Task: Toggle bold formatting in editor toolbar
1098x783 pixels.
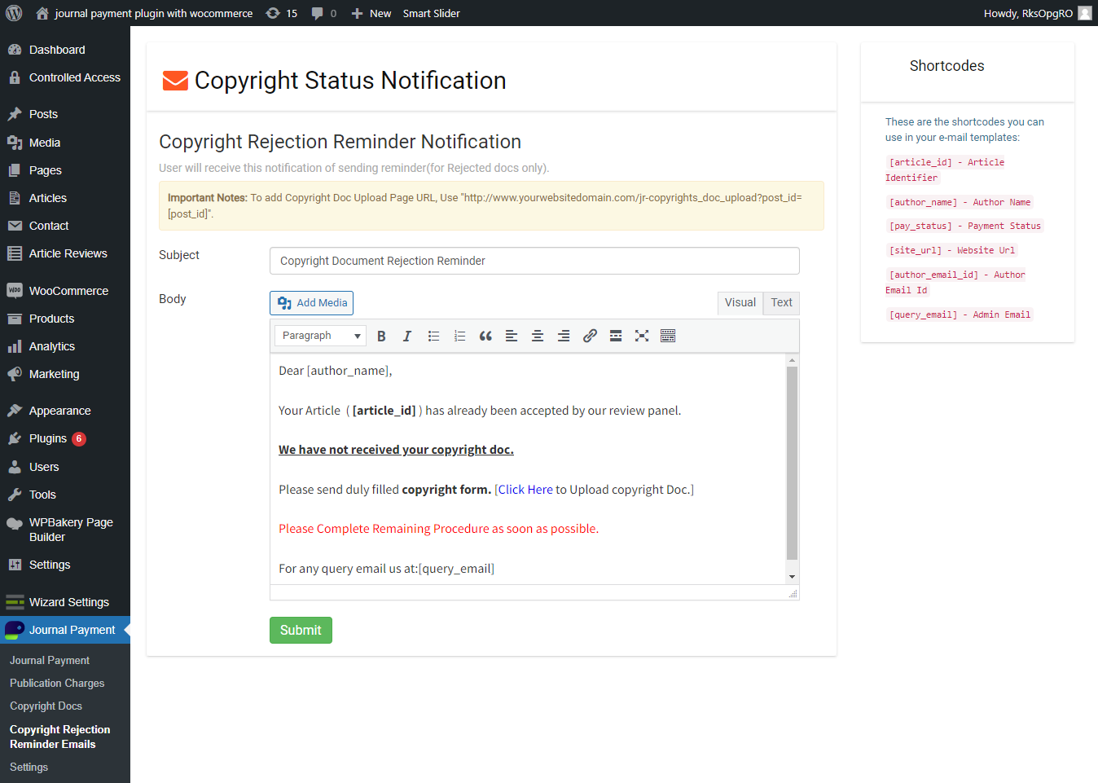Action: [381, 336]
